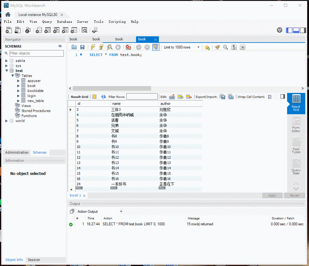
Task: Collapse the Tables node
Action: [x=13, y=75]
